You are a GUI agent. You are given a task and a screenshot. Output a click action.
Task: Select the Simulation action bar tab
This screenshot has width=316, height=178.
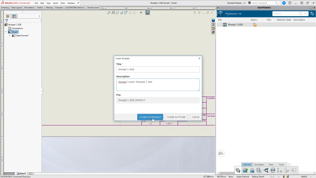point(259,164)
